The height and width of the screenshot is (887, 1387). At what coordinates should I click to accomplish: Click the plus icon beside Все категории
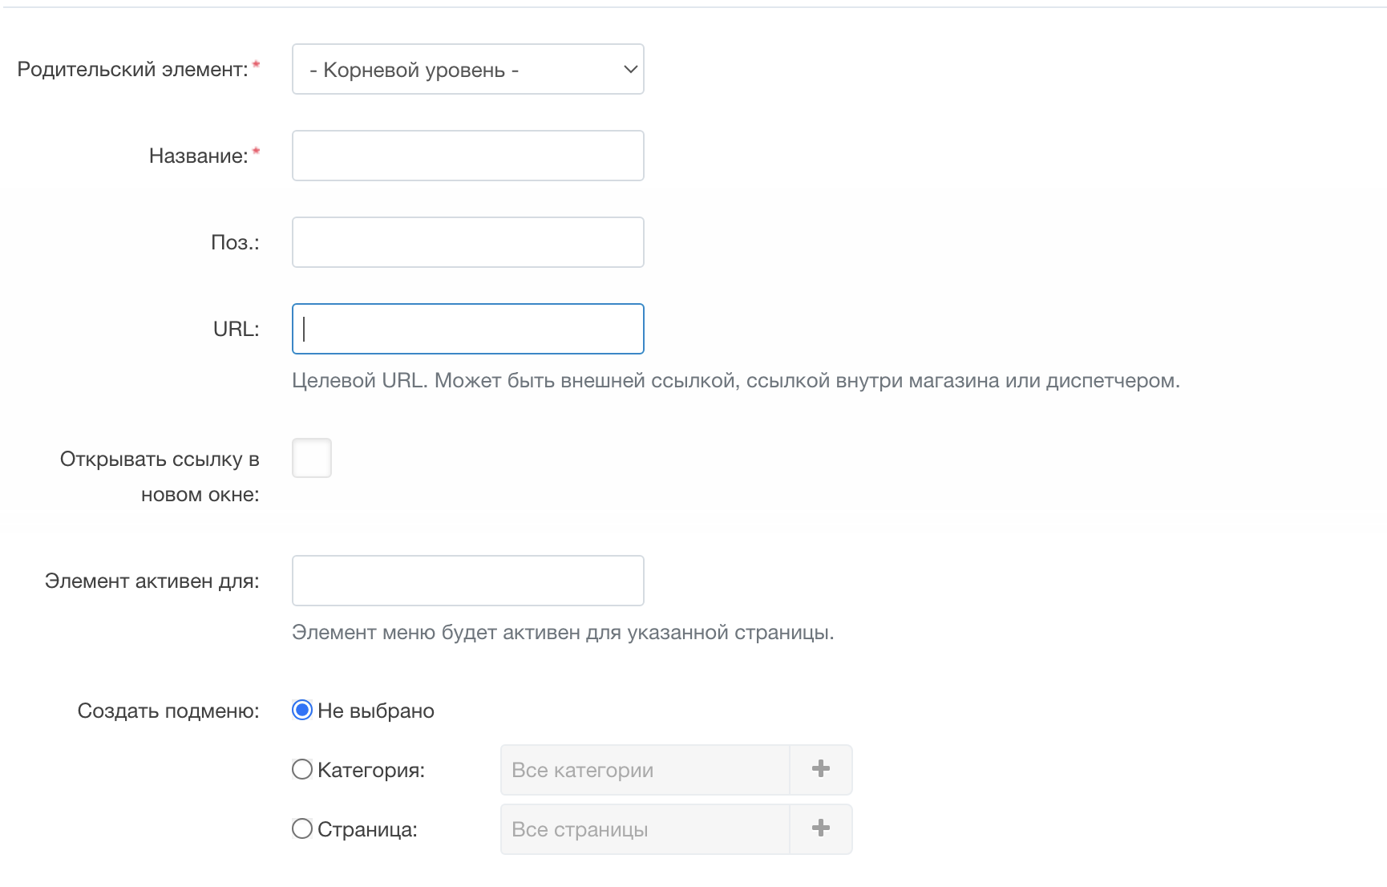point(821,769)
